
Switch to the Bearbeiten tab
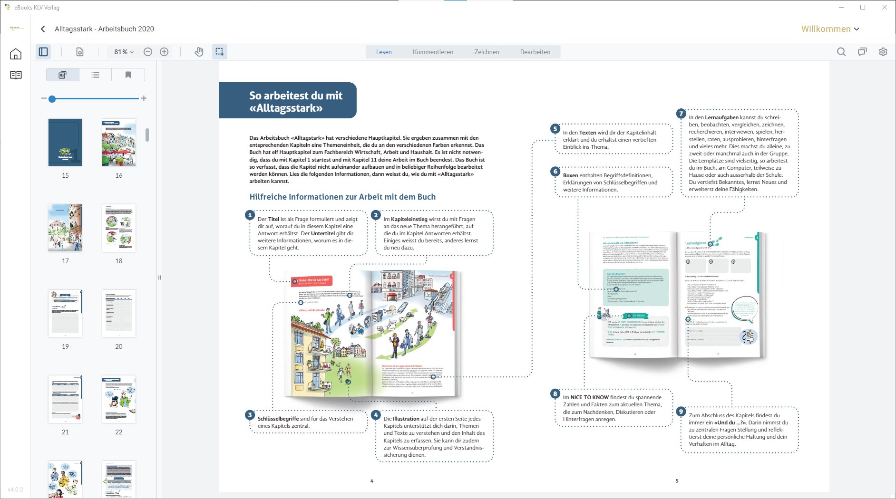pyautogui.click(x=535, y=52)
